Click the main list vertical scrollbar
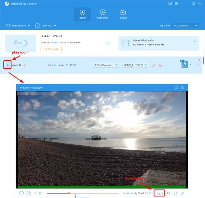Viewport: 205px width, 198px height. click(x=203, y=60)
